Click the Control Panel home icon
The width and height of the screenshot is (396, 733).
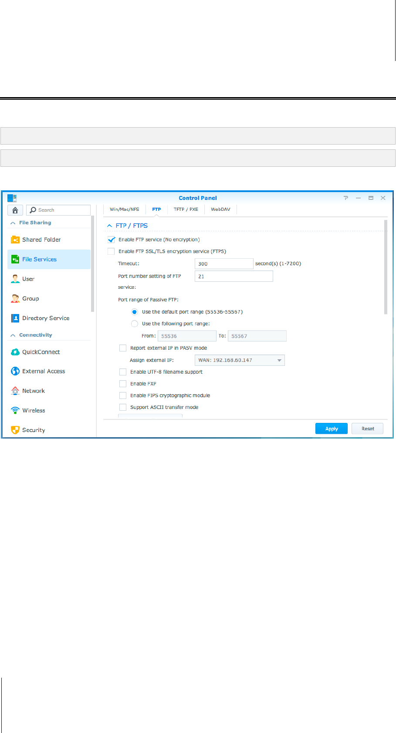(15, 210)
